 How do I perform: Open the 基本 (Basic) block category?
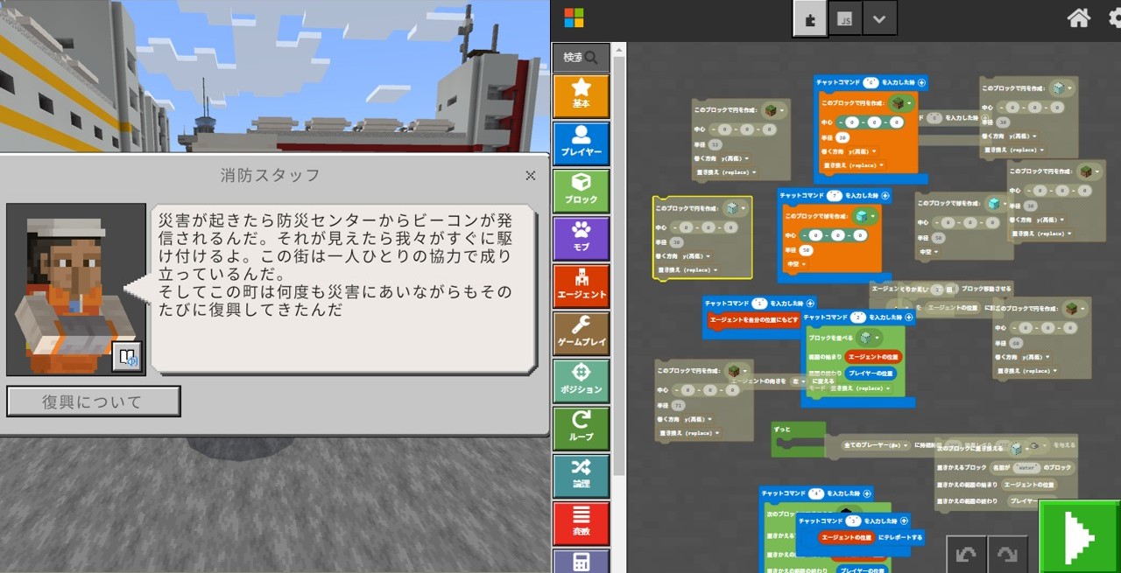[582, 96]
